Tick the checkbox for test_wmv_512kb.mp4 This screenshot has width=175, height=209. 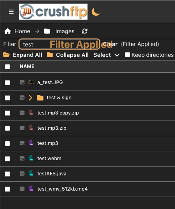(x=7, y=189)
